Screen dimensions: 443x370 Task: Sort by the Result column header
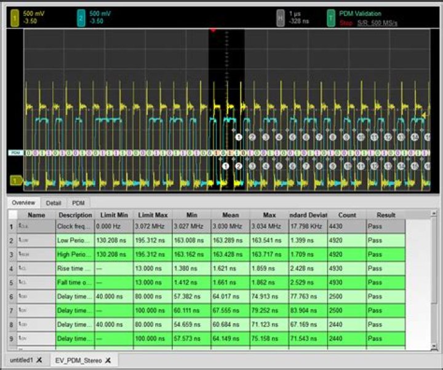tap(386, 215)
